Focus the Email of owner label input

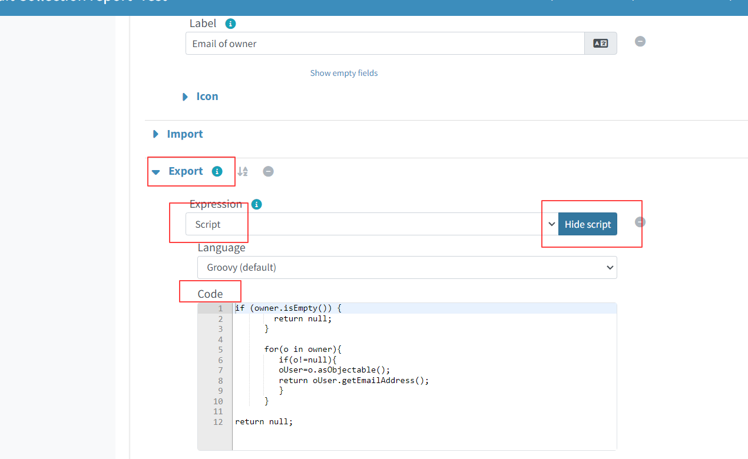coord(384,44)
